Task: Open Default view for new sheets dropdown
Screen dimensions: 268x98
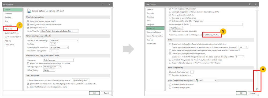Action: click(x=59, y=47)
